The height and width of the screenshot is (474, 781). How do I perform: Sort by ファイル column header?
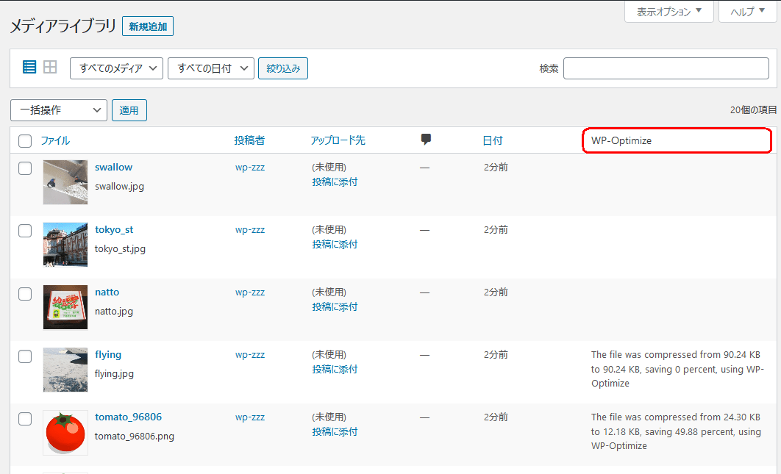pos(55,140)
